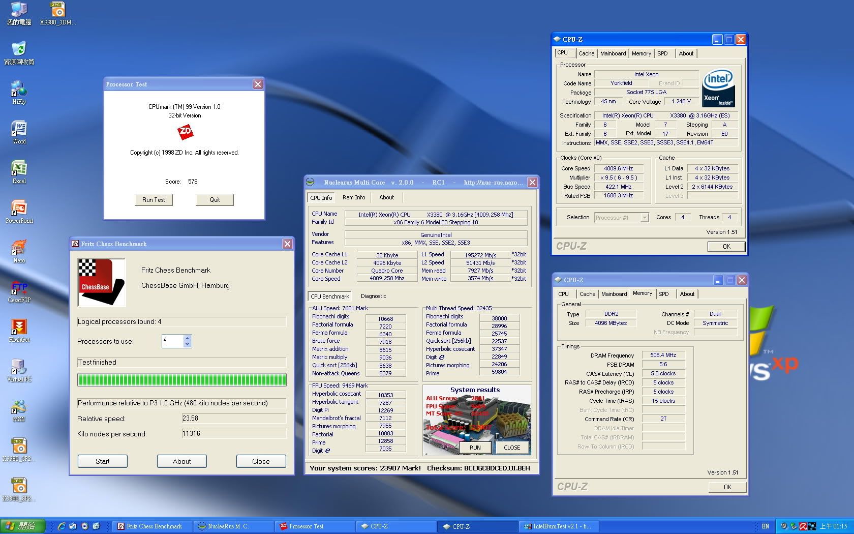Launch PowerPoint desktop shortcut
This screenshot has height=534, width=854.
(19, 212)
